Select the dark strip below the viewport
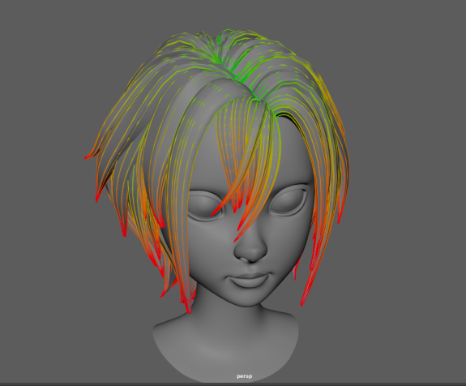The image size is (466, 386). pyautogui.click(x=233, y=384)
